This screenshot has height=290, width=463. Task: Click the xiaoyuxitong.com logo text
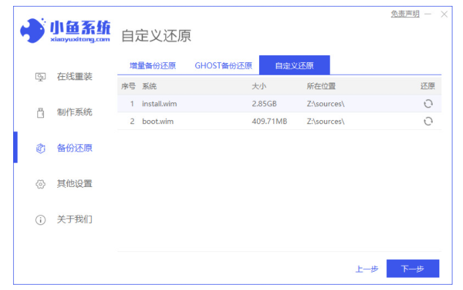80,39
